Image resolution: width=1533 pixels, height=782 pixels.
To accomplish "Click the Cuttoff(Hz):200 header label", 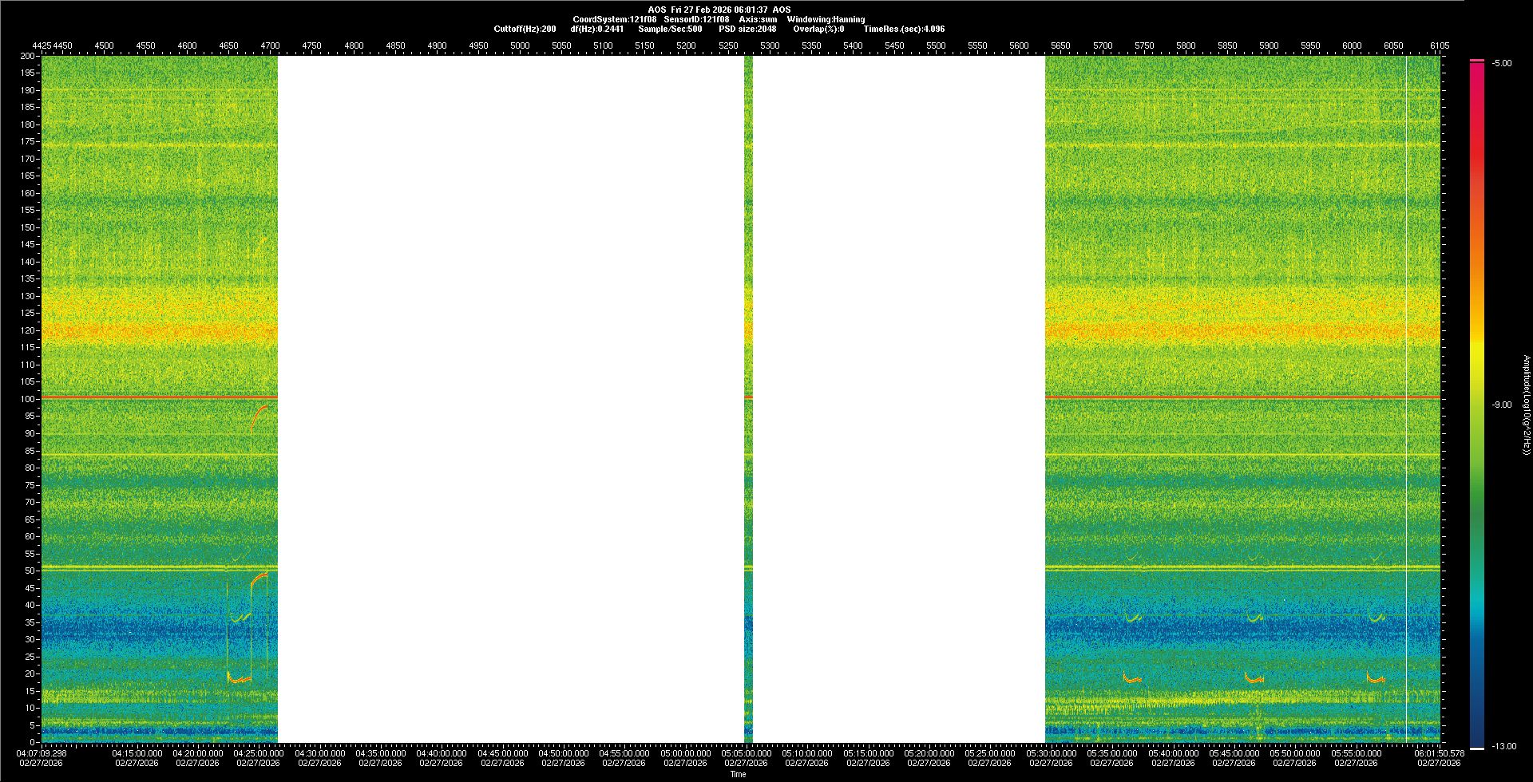I will click(x=525, y=29).
